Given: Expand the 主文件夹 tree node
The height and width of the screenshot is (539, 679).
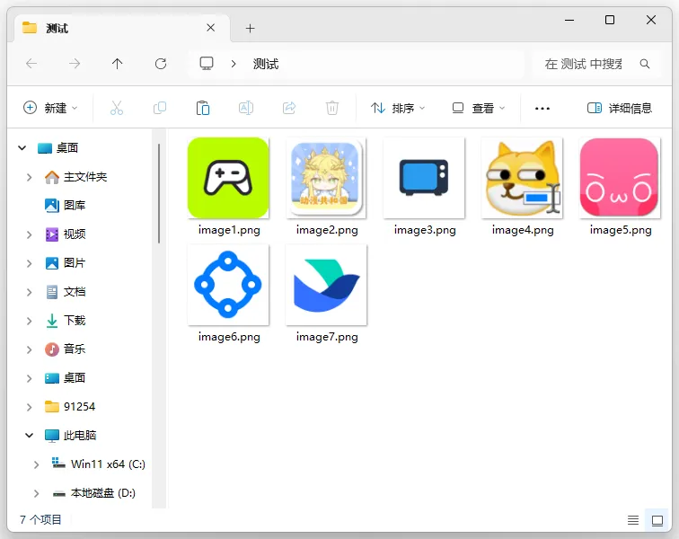Looking at the screenshot, I should pyautogui.click(x=29, y=177).
